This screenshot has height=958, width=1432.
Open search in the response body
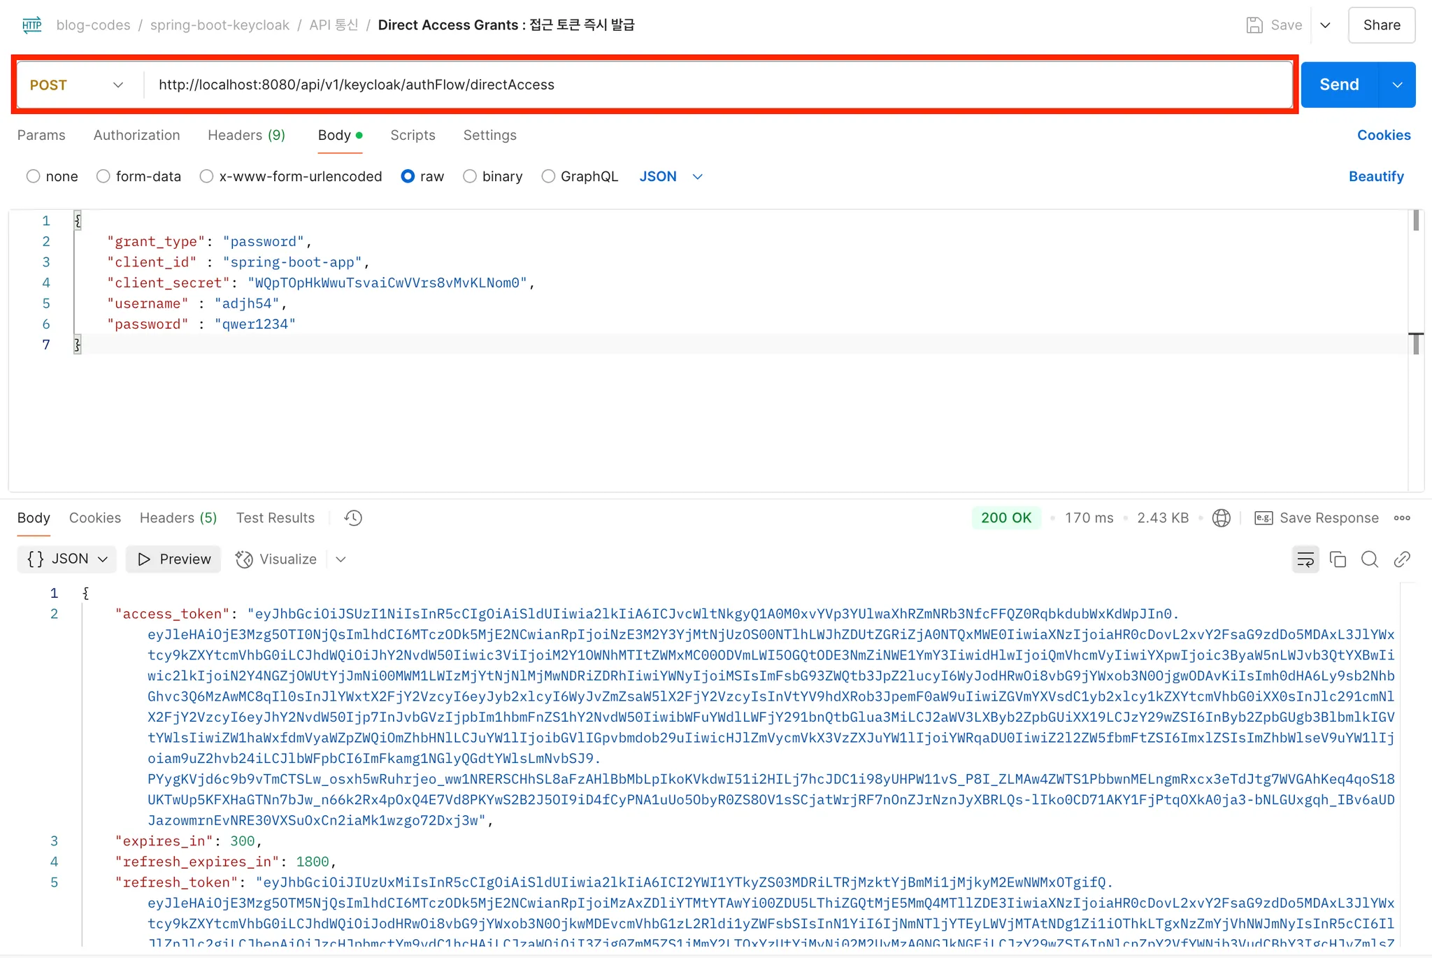point(1370,559)
